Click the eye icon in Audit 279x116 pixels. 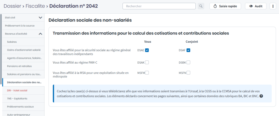(x=251, y=6)
